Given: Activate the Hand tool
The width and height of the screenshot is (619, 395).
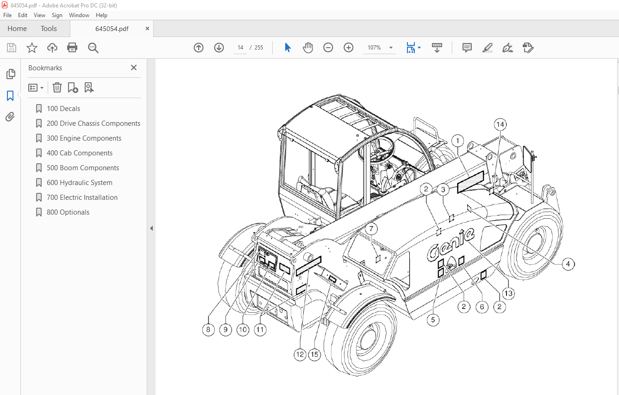Looking at the screenshot, I should click(307, 48).
